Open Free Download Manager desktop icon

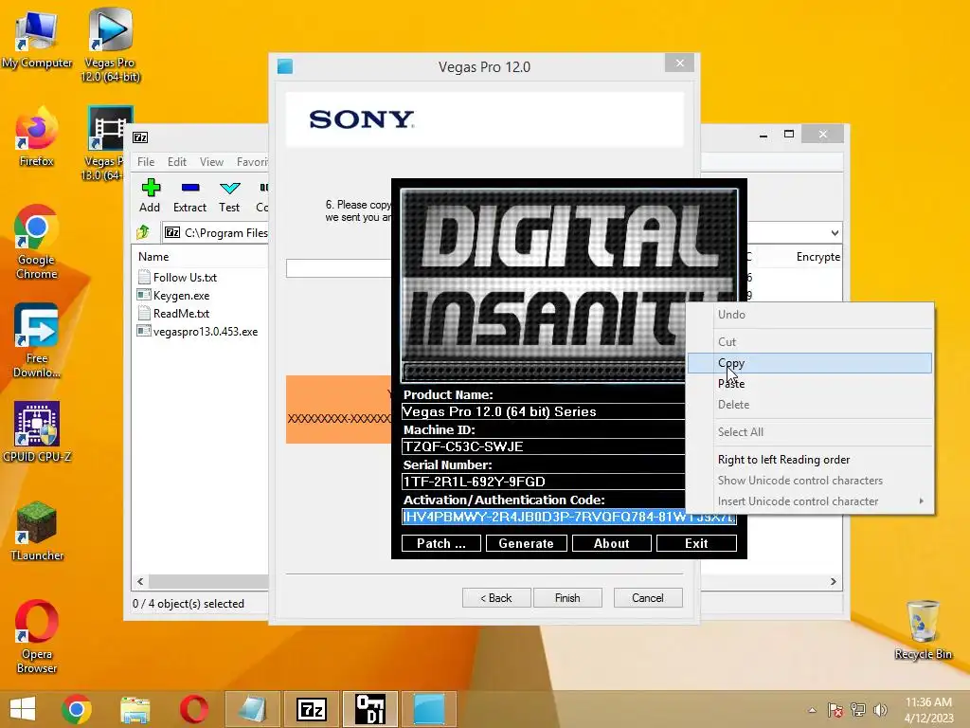click(37, 340)
